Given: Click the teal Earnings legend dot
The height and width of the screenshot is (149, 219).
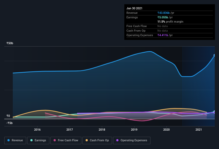Looking at the screenshot, I should click(x=31, y=140).
